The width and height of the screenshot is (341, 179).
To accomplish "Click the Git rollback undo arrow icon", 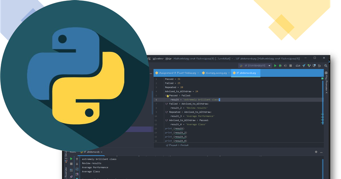I will pyautogui.click(x=319, y=66).
